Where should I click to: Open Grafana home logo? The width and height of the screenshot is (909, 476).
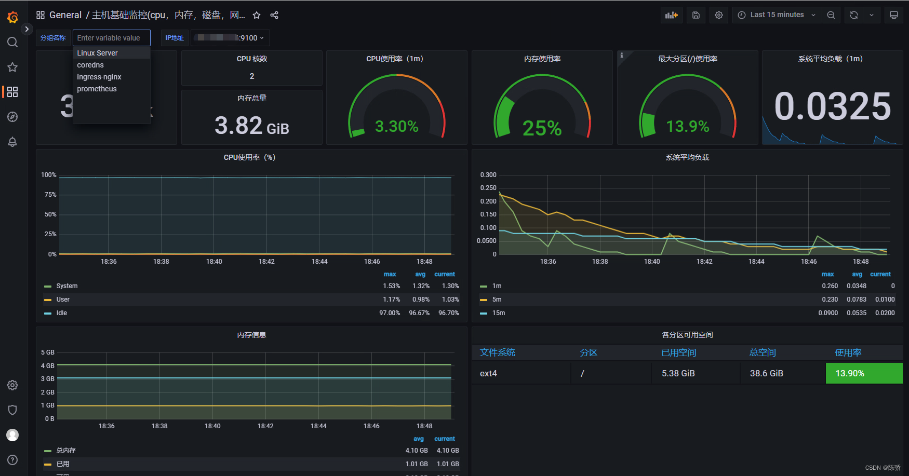pyautogui.click(x=12, y=17)
